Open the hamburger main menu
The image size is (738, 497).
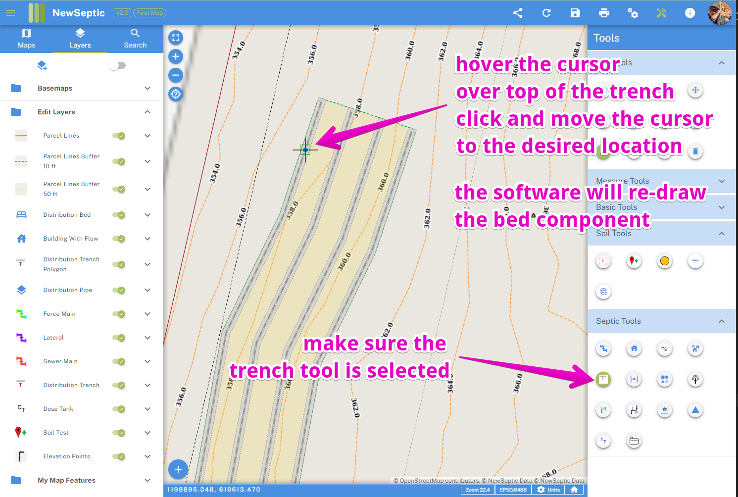coord(10,13)
